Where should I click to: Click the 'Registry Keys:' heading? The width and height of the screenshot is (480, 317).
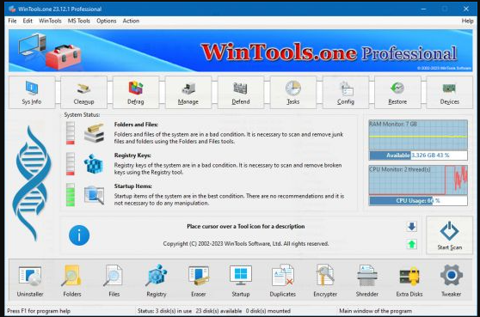pos(132,155)
